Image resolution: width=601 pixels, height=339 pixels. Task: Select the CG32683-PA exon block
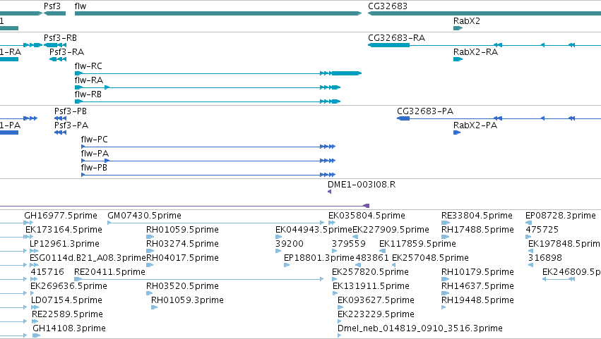[403, 118]
